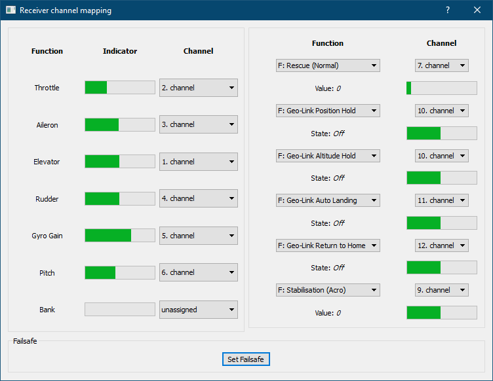Open the unassigned Bank channel dropdown
493x381 pixels.
(198, 310)
